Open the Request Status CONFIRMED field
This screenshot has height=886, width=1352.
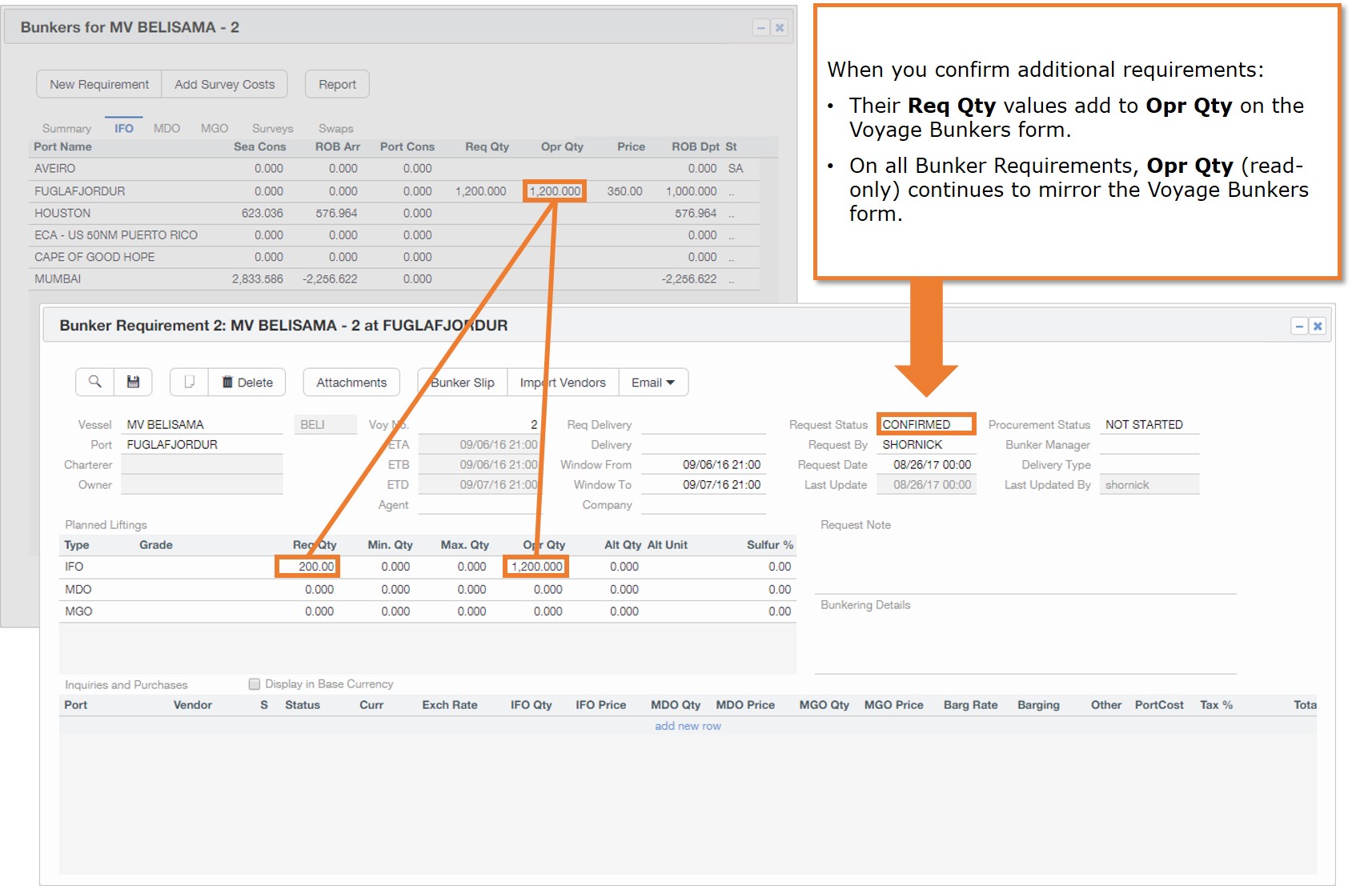[925, 425]
